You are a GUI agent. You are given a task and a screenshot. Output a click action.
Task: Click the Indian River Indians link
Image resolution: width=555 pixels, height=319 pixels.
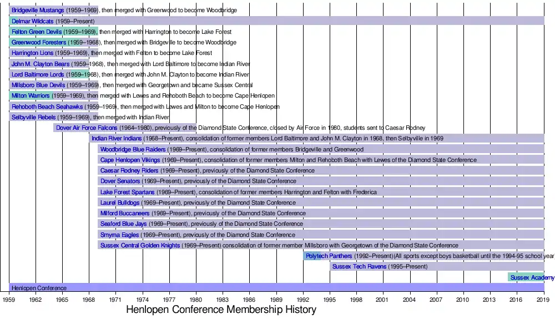click(117, 139)
